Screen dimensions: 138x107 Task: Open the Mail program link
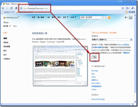93,74
